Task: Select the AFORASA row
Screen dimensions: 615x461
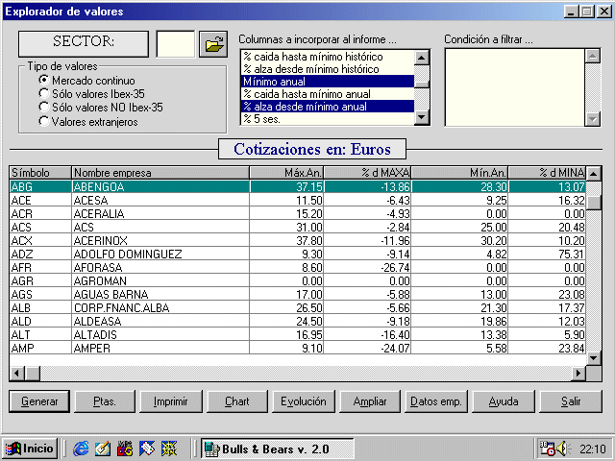Action: point(298,267)
